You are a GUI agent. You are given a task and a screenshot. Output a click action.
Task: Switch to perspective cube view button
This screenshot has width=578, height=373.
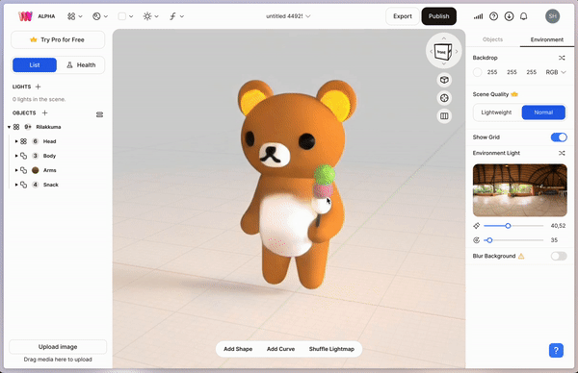point(444,80)
